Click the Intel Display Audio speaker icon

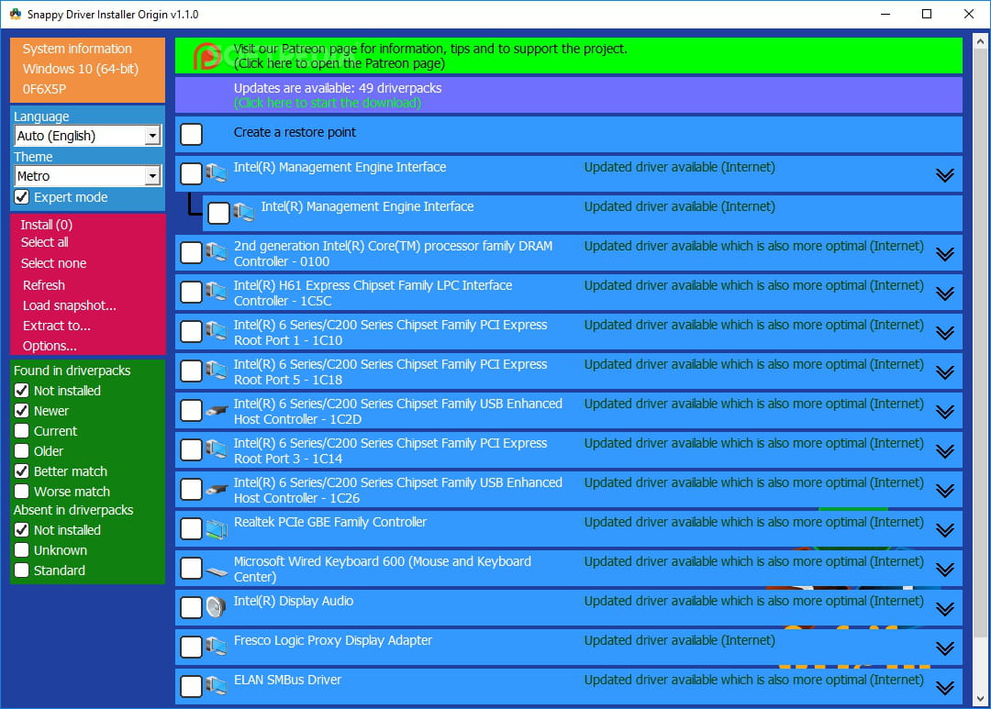pyautogui.click(x=217, y=607)
